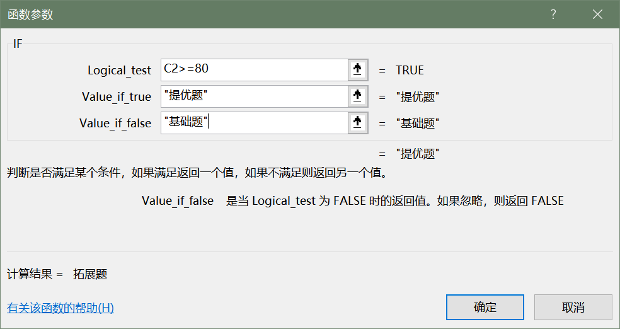Click the 计算结果 = 拓展题 text

click(x=57, y=274)
